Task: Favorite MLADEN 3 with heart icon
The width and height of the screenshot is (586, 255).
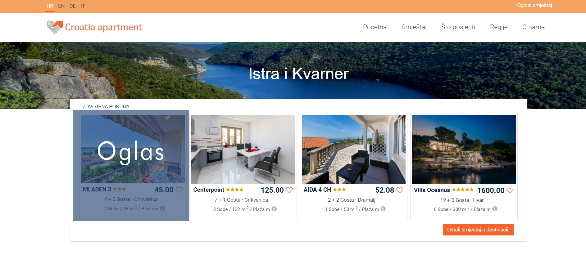Action: (x=179, y=190)
